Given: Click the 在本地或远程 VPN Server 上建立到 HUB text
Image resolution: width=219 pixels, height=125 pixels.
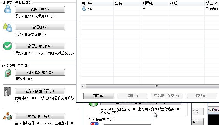Looking at the screenshot, I should 45,123.
